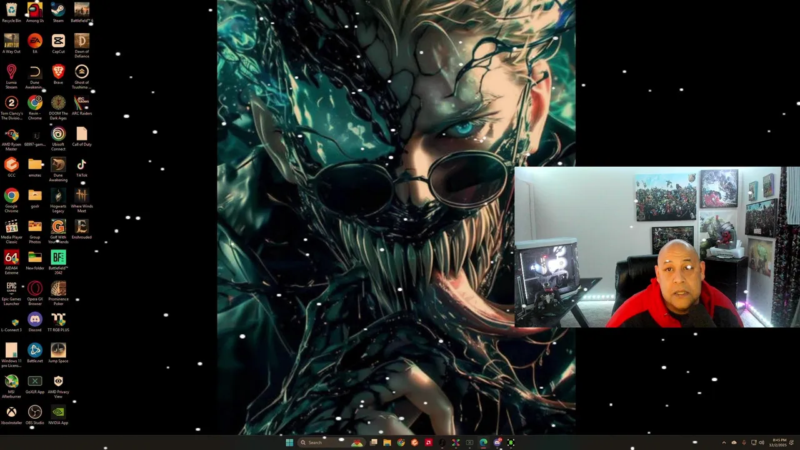Launch Battle.net desktop shortcut

(35, 354)
